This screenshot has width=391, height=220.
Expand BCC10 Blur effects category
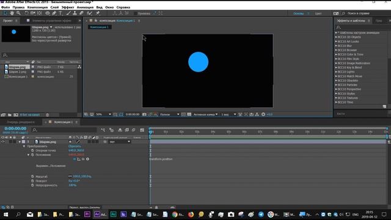tap(336, 46)
